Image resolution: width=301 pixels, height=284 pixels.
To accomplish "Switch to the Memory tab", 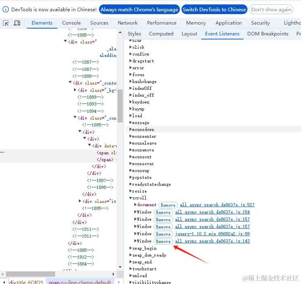I will (x=196, y=23).
